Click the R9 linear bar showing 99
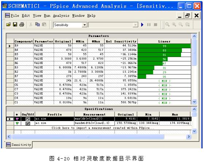 164,46
